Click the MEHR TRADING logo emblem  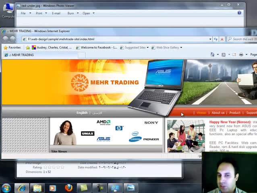[x=80, y=83]
